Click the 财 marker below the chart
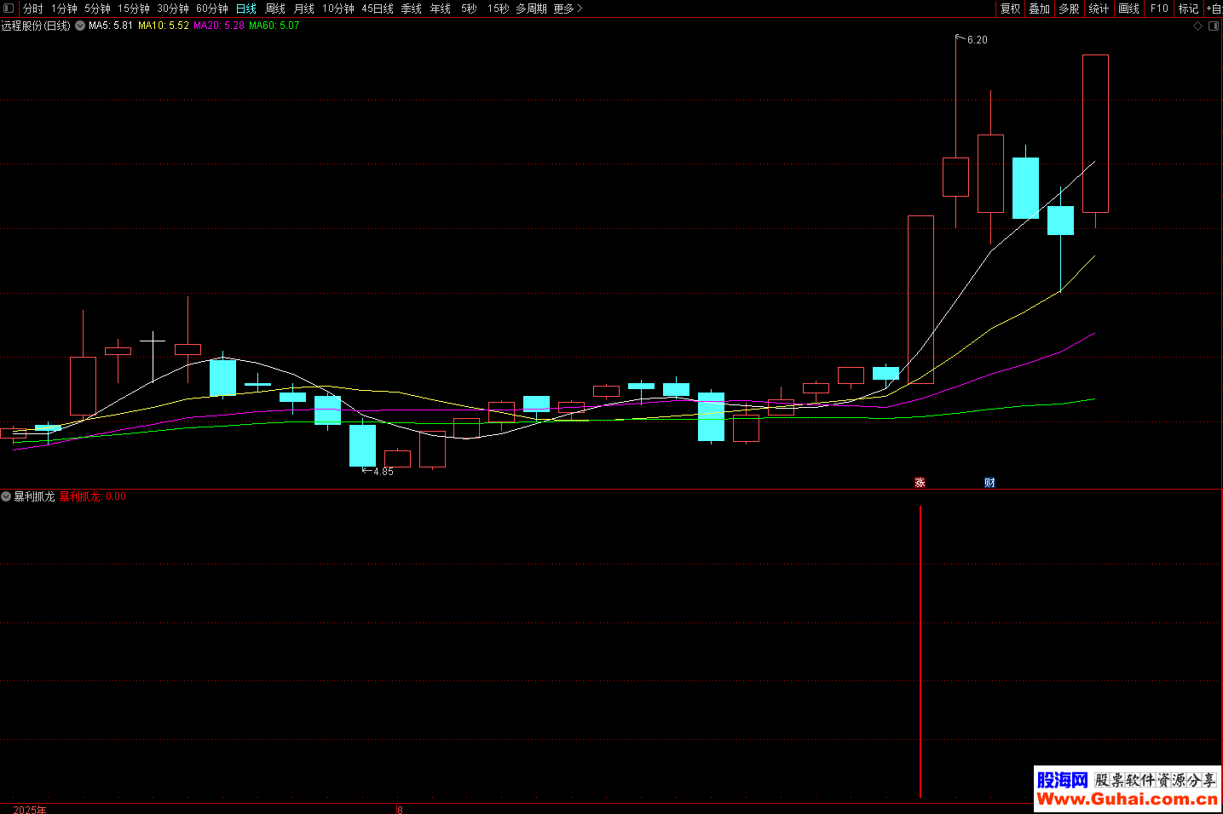1223x814 pixels. [989, 483]
